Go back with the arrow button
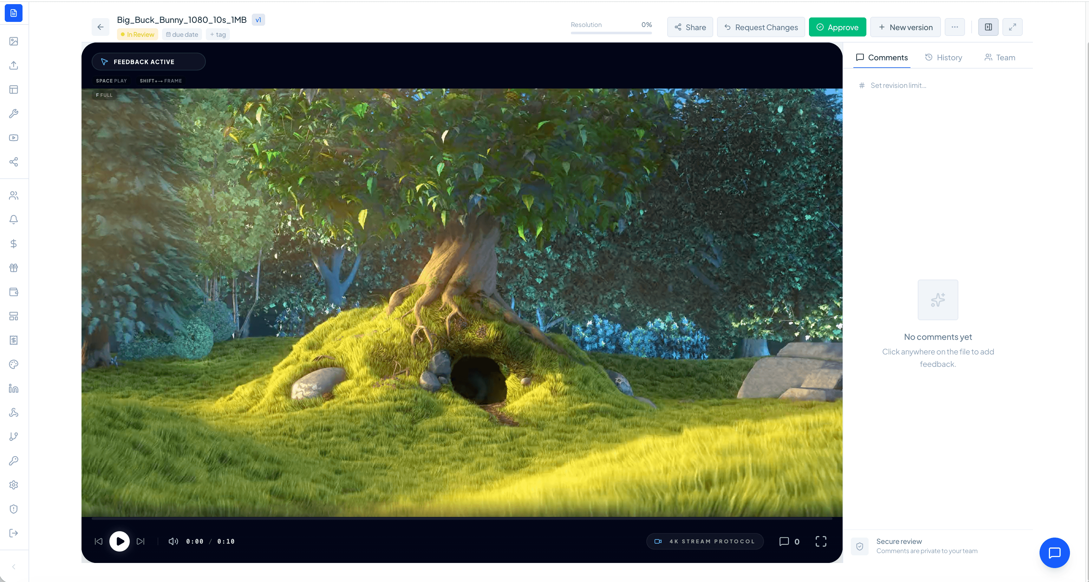The image size is (1089, 582). click(x=100, y=27)
